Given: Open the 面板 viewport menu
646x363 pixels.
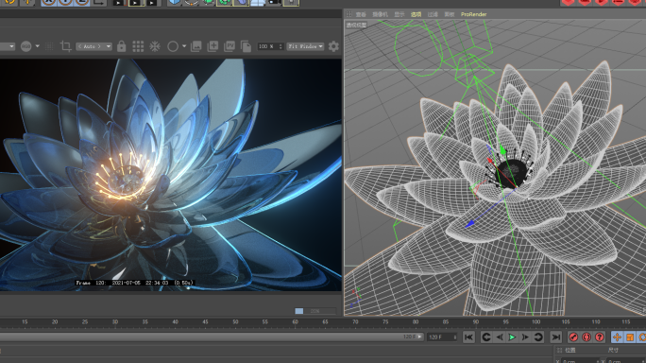Looking at the screenshot, I should [449, 14].
